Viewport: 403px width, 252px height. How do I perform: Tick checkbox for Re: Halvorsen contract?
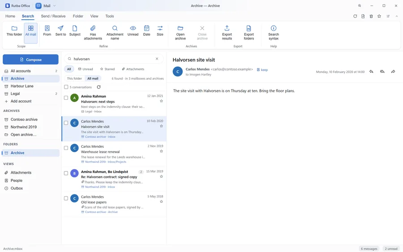coord(66,173)
